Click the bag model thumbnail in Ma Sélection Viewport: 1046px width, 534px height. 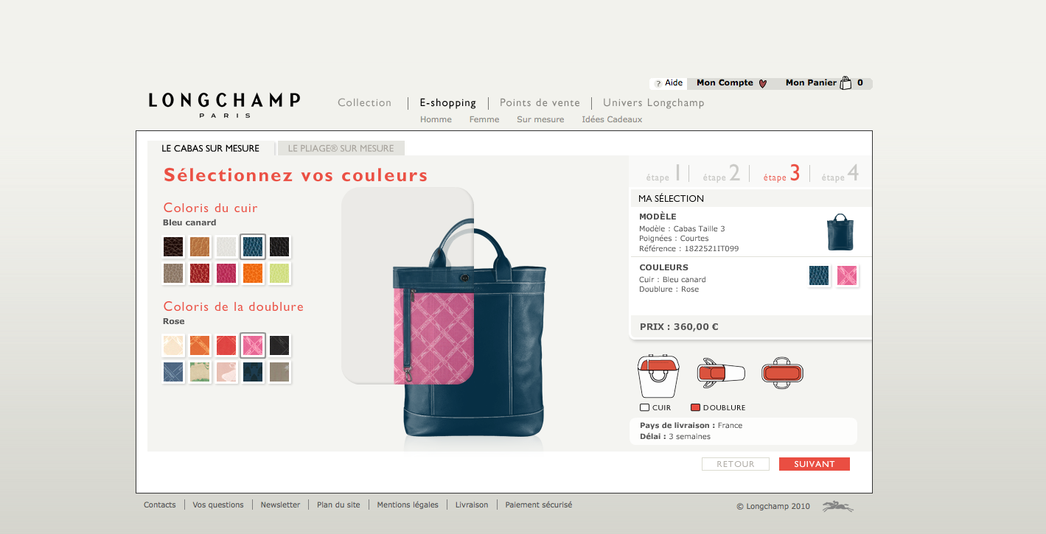840,232
